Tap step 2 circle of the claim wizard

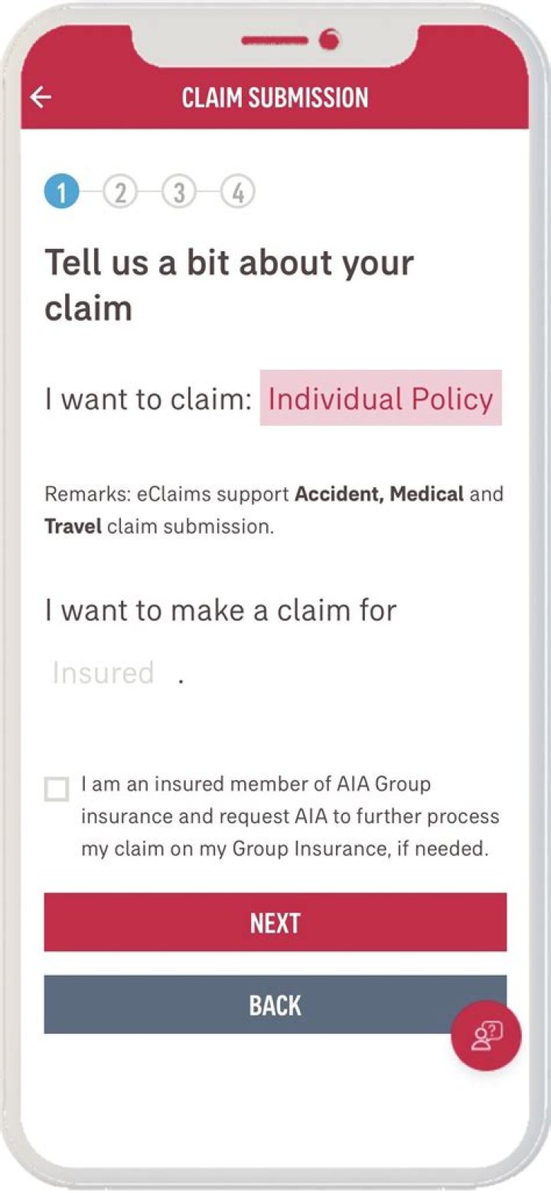coord(120,192)
